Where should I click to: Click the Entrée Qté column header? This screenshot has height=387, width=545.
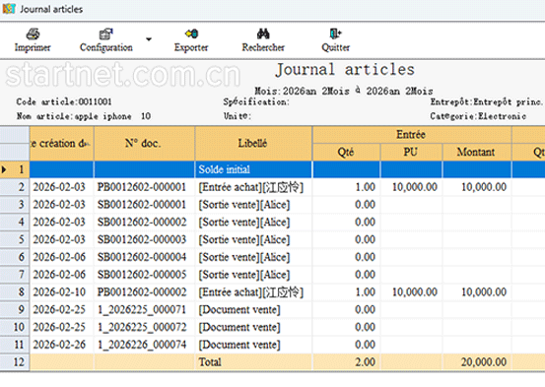(346, 153)
